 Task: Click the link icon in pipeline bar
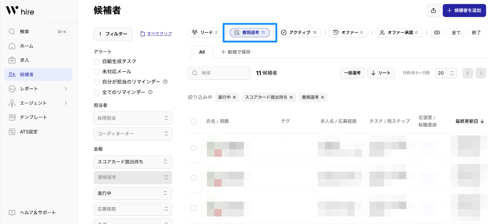point(437,32)
